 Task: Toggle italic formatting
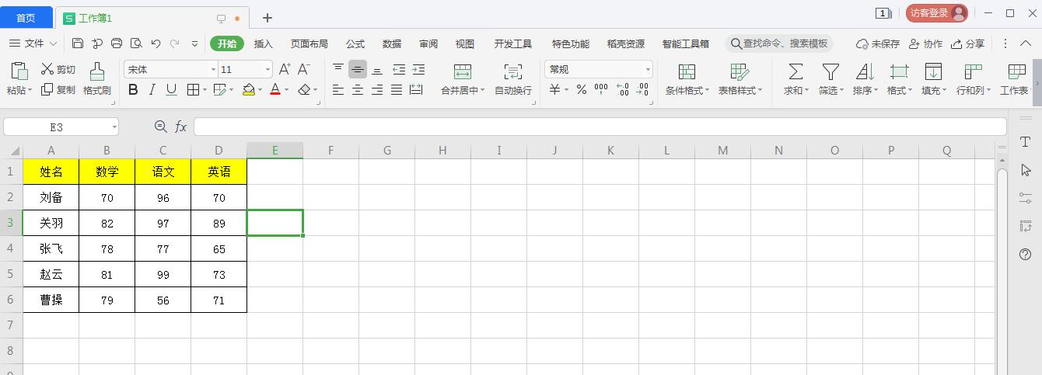point(152,90)
